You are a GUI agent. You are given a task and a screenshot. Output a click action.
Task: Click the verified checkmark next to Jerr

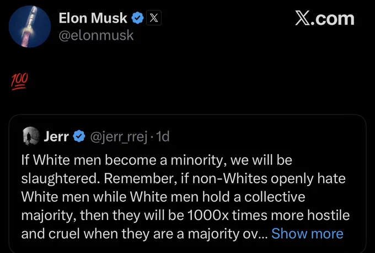[x=79, y=137]
